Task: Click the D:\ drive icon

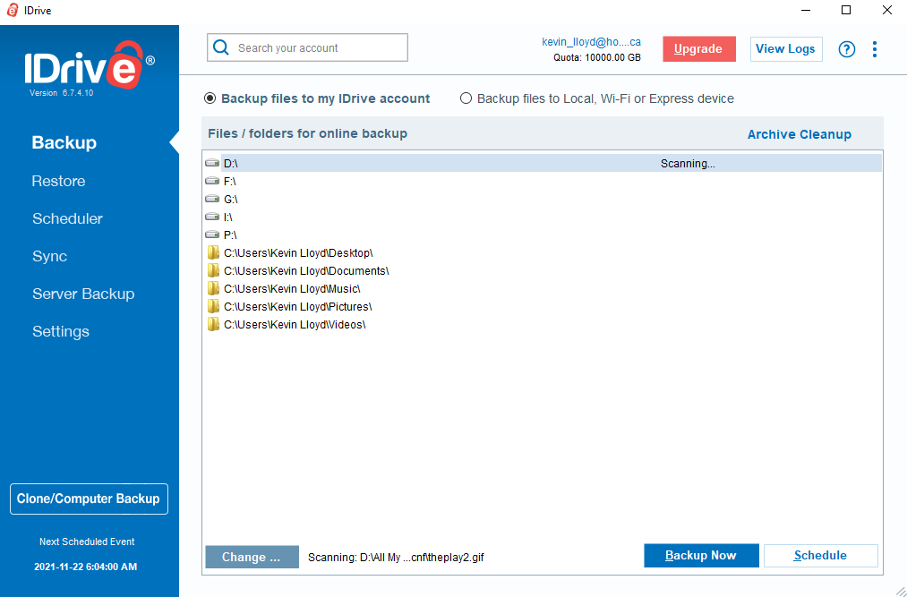Action: 212,164
